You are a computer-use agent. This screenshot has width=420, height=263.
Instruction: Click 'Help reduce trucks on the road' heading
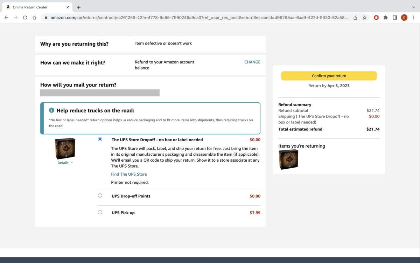click(x=95, y=110)
